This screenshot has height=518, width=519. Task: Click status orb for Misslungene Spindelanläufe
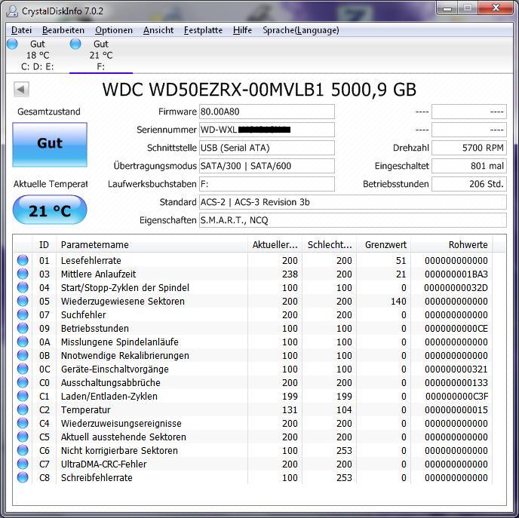tap(23, 342)
